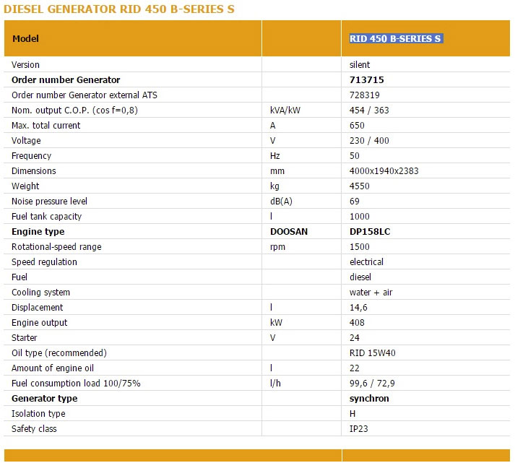Select the 'Version' row label
Screen dimensions: 515x463
(25, 65)
